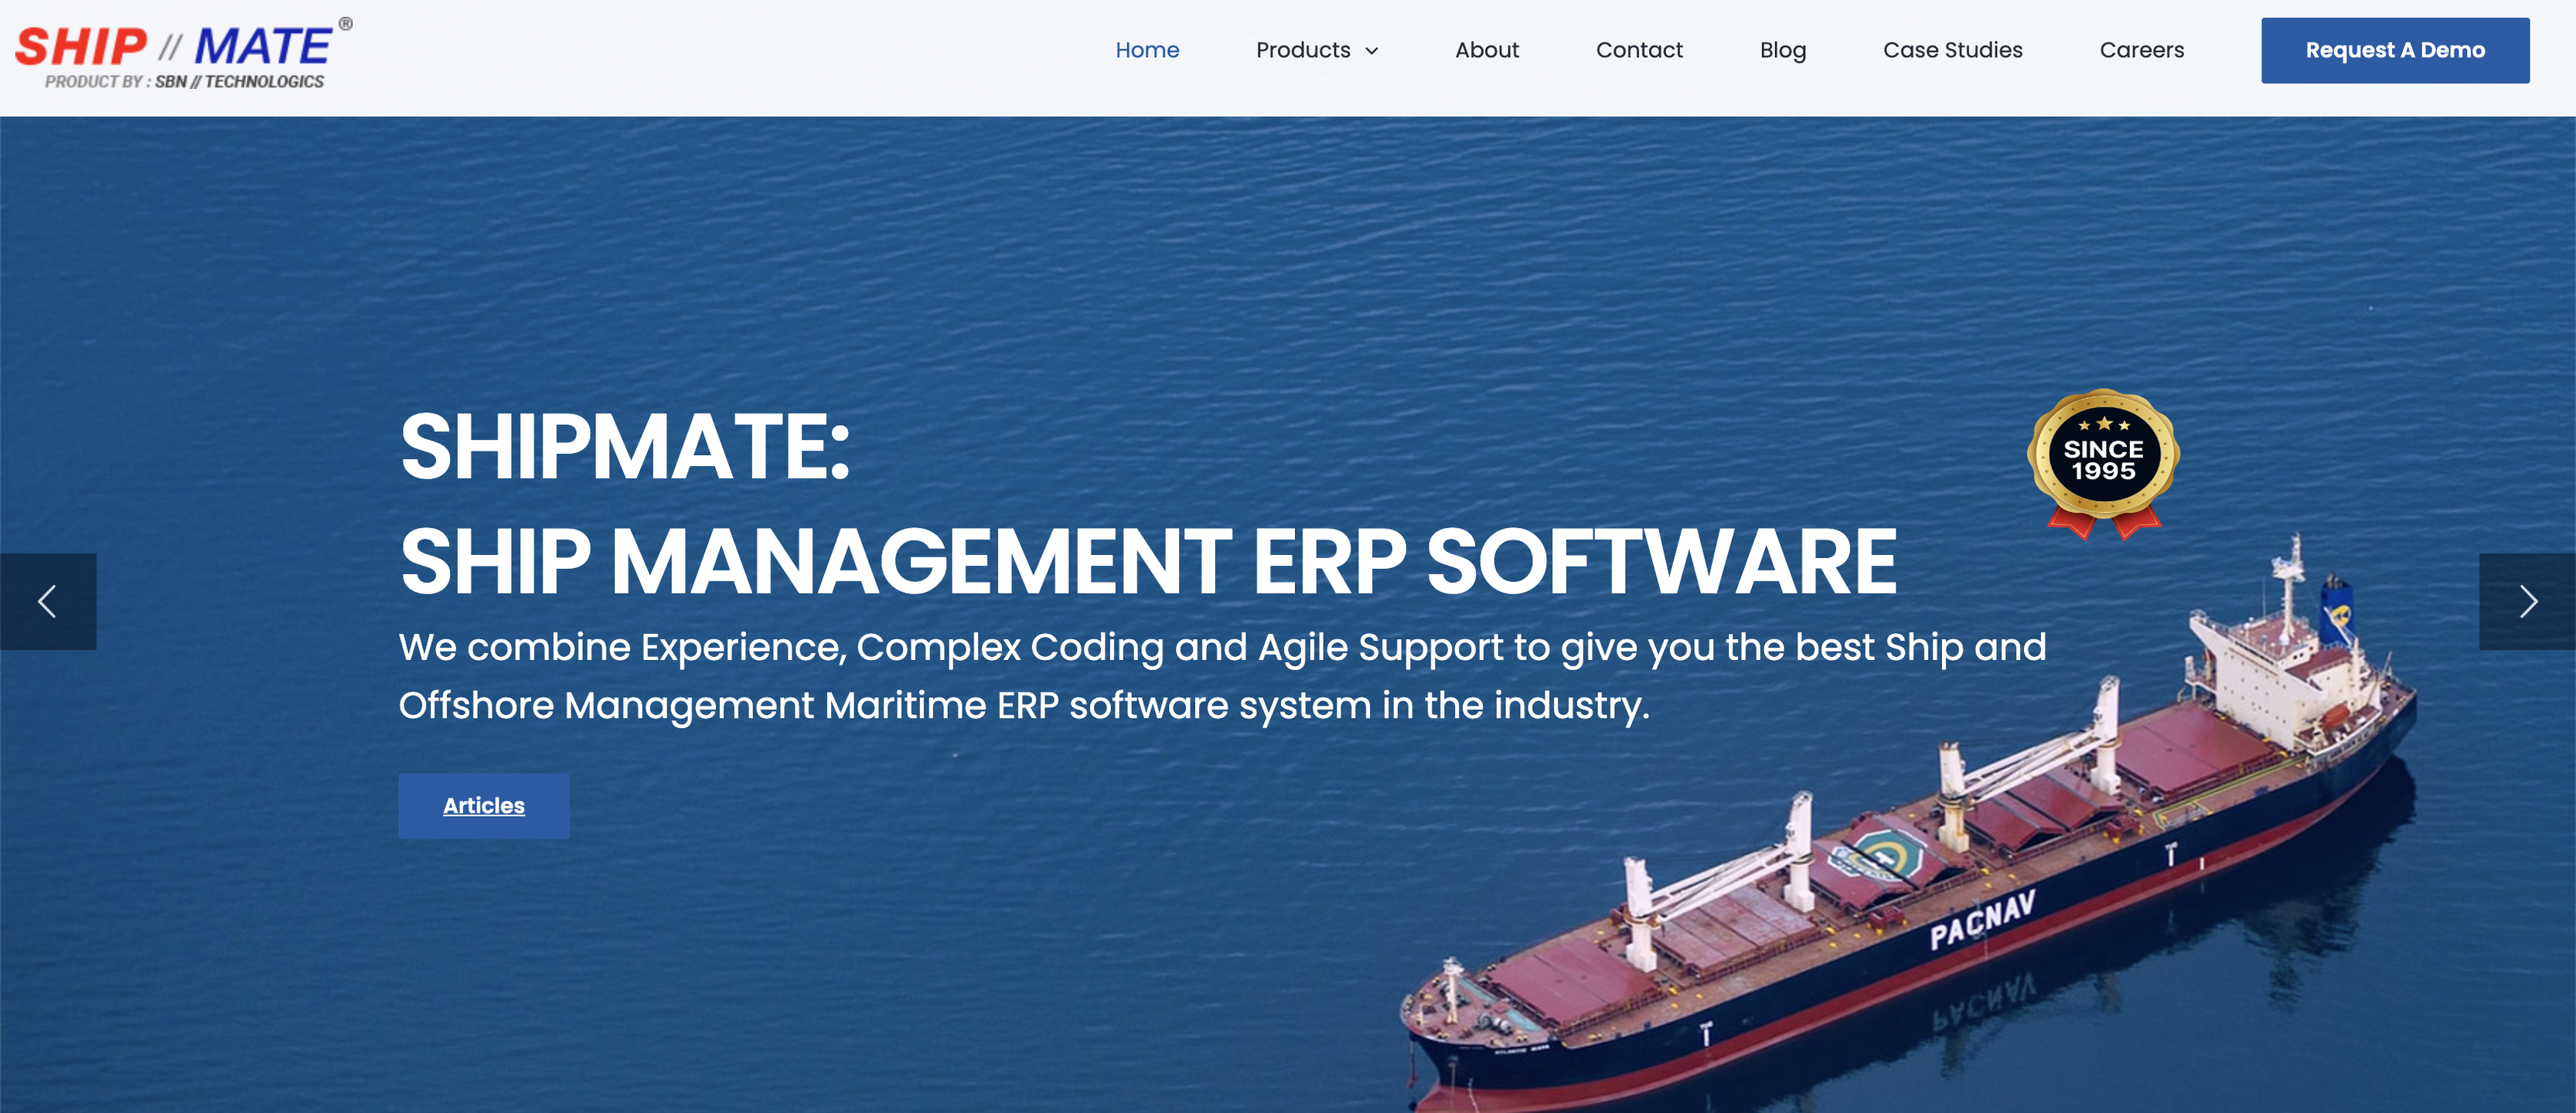This screenshot has height=1113, width=2576.
Task: Advance carousel with right arrow
Action: [2527, 602]
